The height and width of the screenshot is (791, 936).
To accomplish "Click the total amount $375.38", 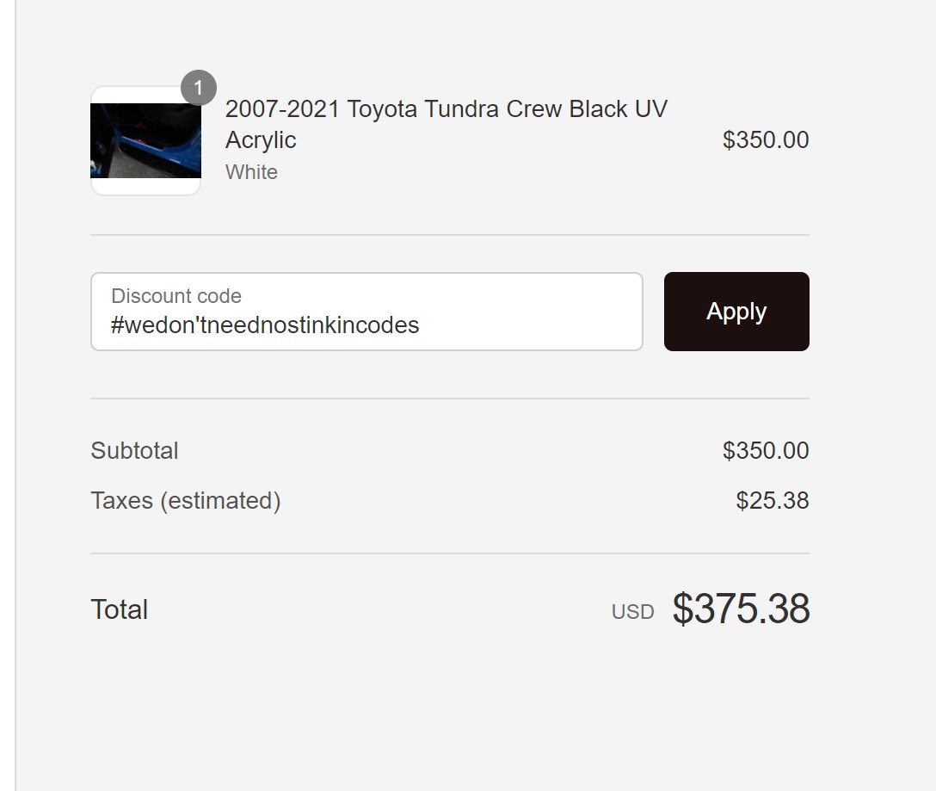I will [741, 609].
